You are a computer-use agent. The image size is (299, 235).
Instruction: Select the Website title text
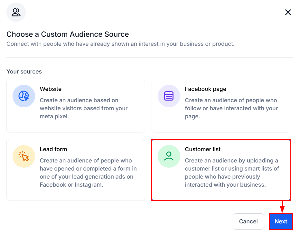point(51,89)
